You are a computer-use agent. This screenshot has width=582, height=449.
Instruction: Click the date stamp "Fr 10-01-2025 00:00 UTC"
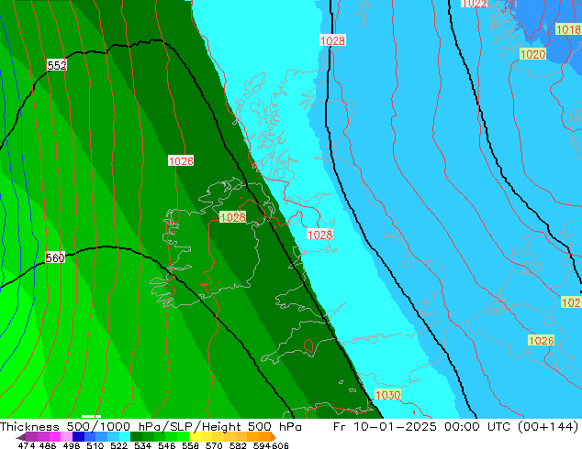click(x=421, y=427)
